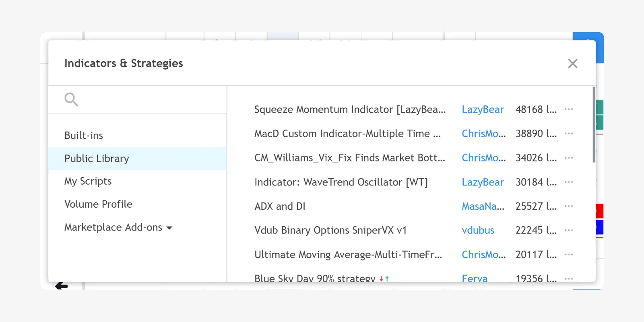The width and height of the screenshot is (644, 322).
Task: Open LazyBear author link for Squeeze Momentum
Action: pyautogui.click(x=482, y=109)
